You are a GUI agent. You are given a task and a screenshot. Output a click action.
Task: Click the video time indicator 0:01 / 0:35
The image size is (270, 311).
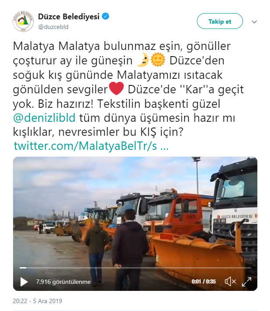pyautogui.click(x=203, y=282)
